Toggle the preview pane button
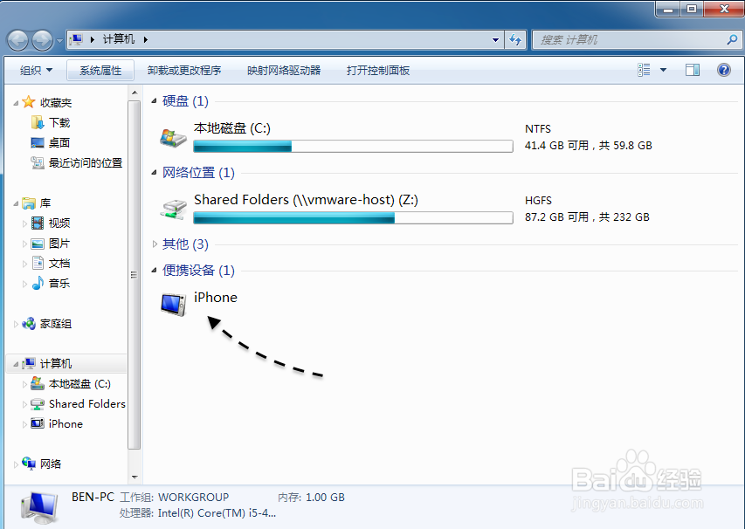This screenshot has height=529, width=745. (x=693, y=71)
